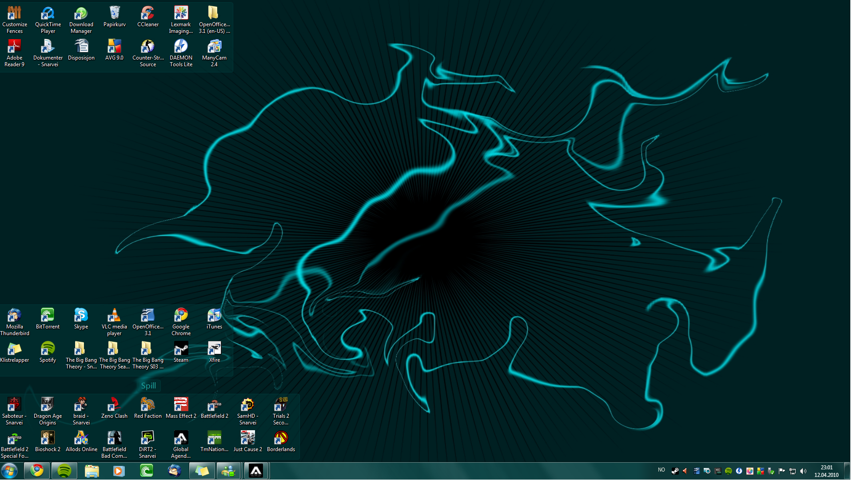This screenshot has height=480, width=853.
Task: Open the Bioshock 2 game icon
Action: pyautogui.click(x=48, y=442)
